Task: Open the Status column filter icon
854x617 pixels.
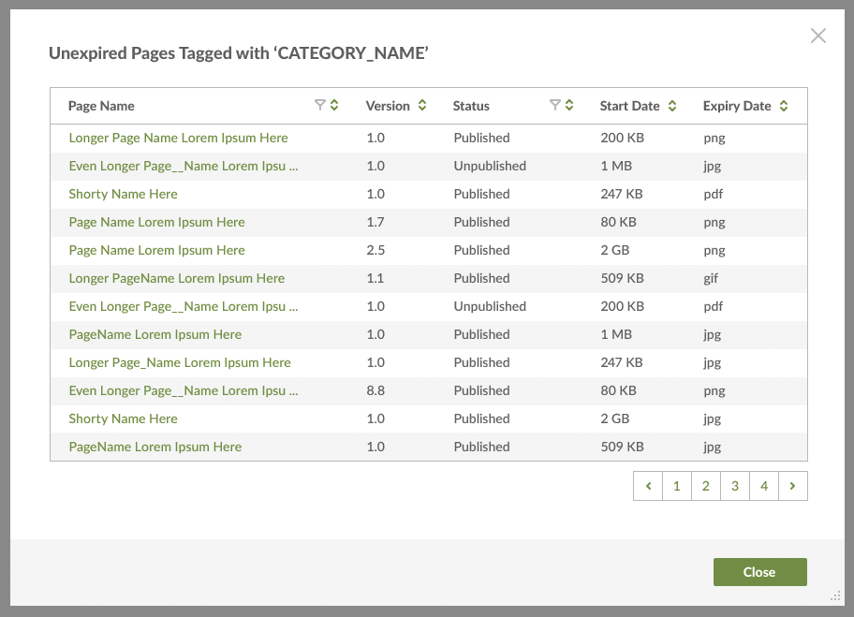Action: tap(554, 106)
